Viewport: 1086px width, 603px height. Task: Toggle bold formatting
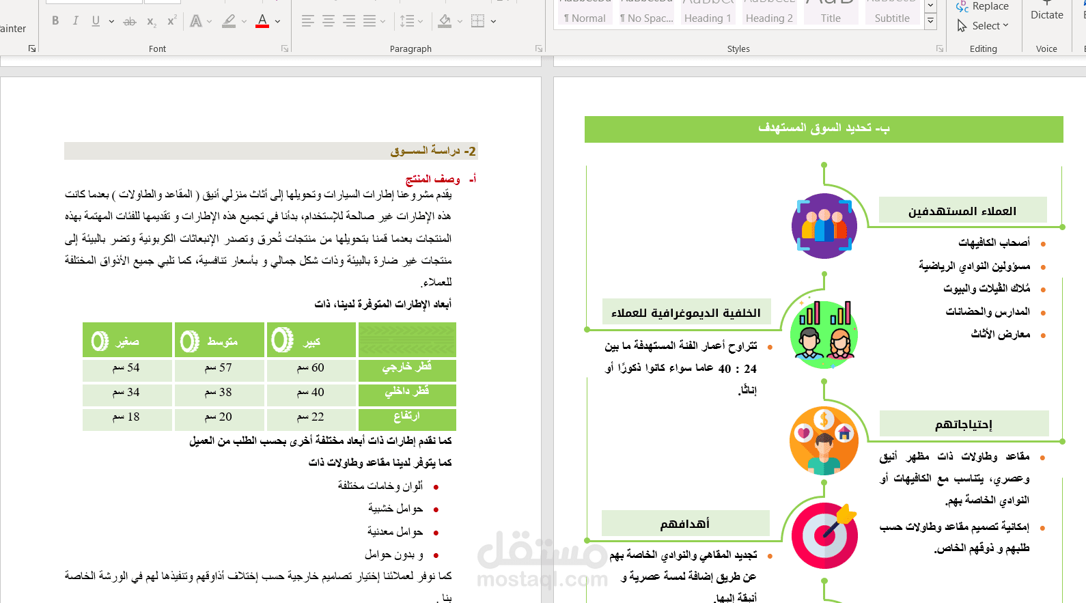(55, 21)
